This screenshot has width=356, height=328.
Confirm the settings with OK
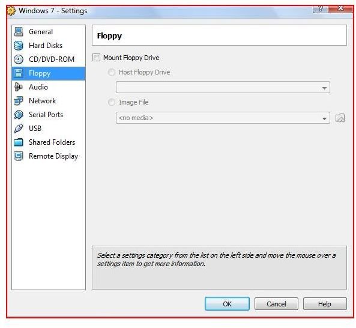pyautogui.click(x=227, y=304)
